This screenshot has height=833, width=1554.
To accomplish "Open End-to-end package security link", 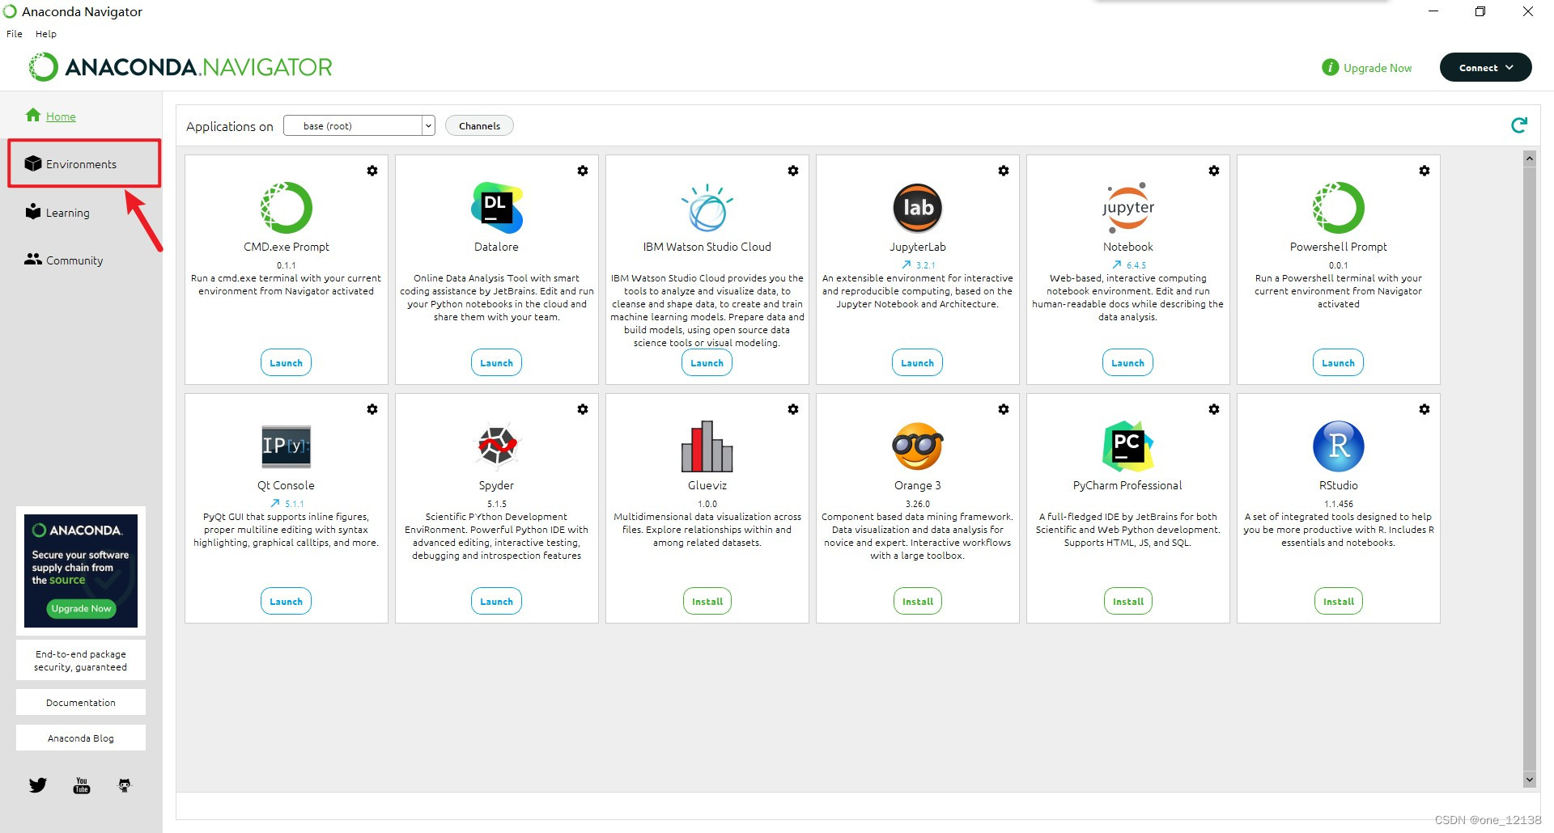I will pos(81,661).
